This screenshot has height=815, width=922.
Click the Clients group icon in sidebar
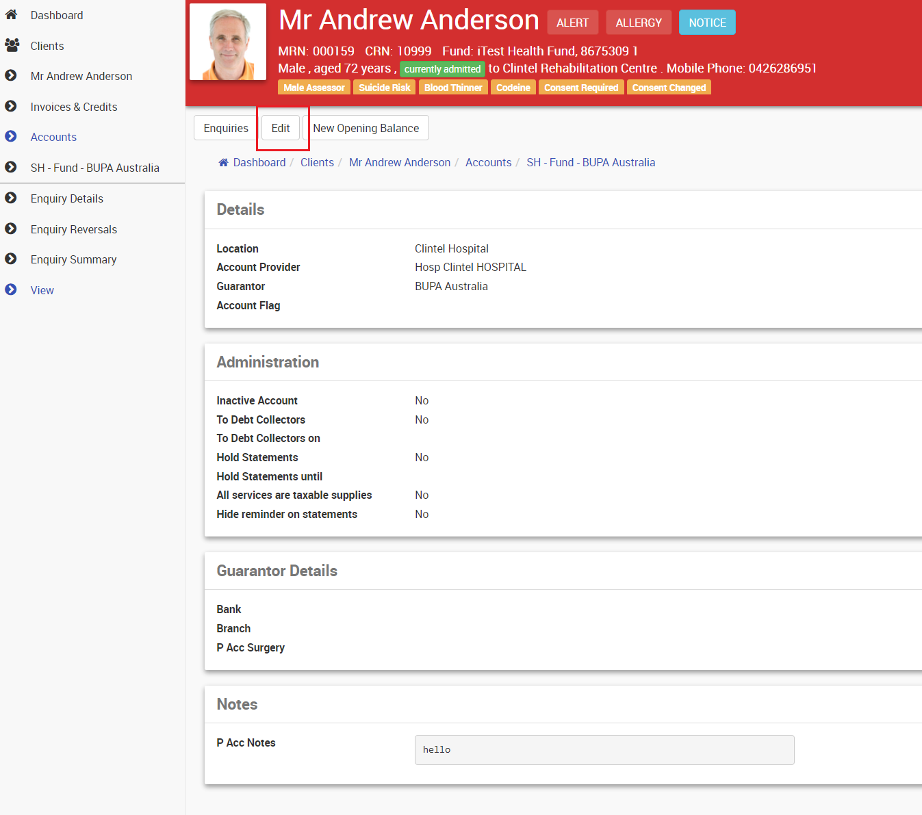click(12, 45)
